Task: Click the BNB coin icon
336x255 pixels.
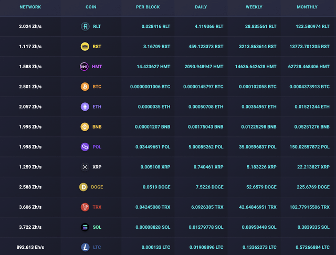Action: click(x=85, y=127)
